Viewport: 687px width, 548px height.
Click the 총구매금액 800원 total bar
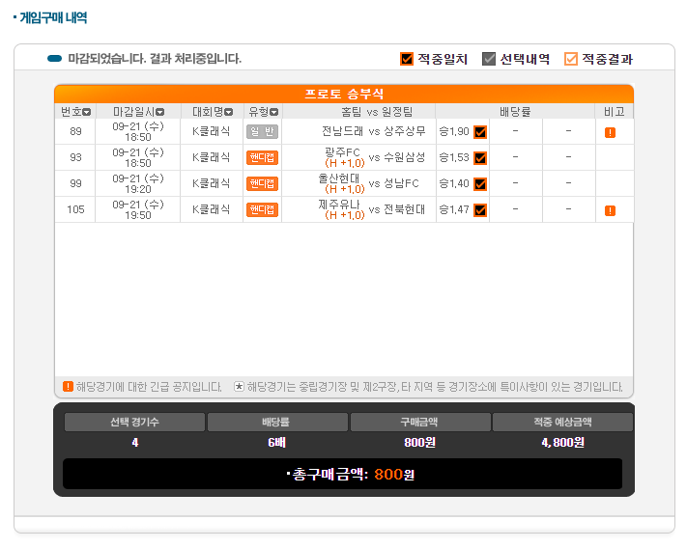pyautogui.click(x=343, y=474)
